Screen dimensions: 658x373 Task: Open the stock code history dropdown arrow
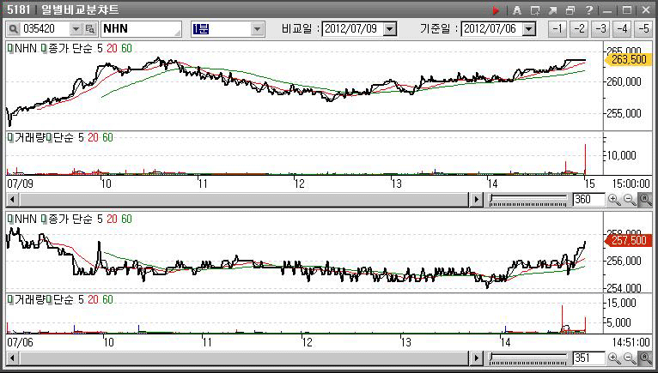pyautogui.click(x=76, y=28)
